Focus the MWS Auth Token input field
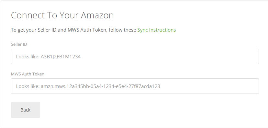Viewport: 268px width, 128px height. pos(135,86)
